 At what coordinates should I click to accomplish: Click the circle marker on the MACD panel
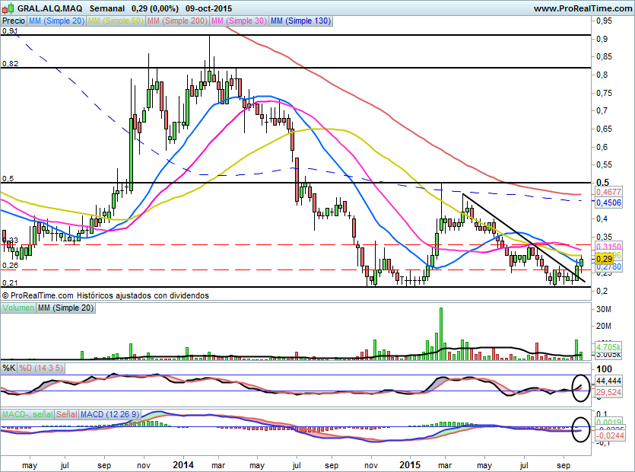click(581, 430)
